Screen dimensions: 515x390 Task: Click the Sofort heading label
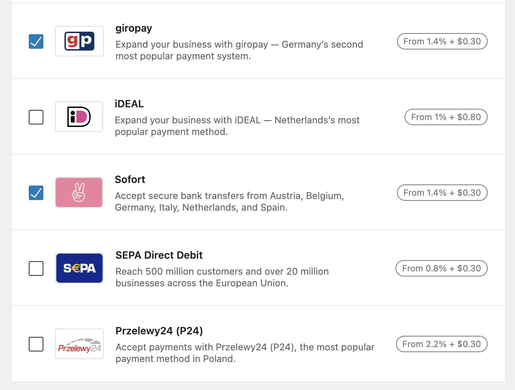point(130,180)
